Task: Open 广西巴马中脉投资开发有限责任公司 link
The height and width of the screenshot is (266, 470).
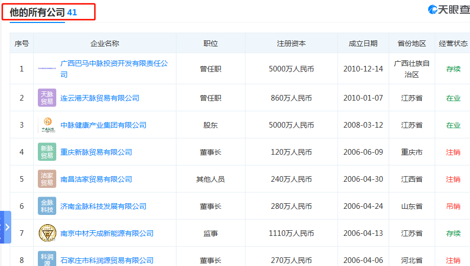Action: tap(114, 69)
